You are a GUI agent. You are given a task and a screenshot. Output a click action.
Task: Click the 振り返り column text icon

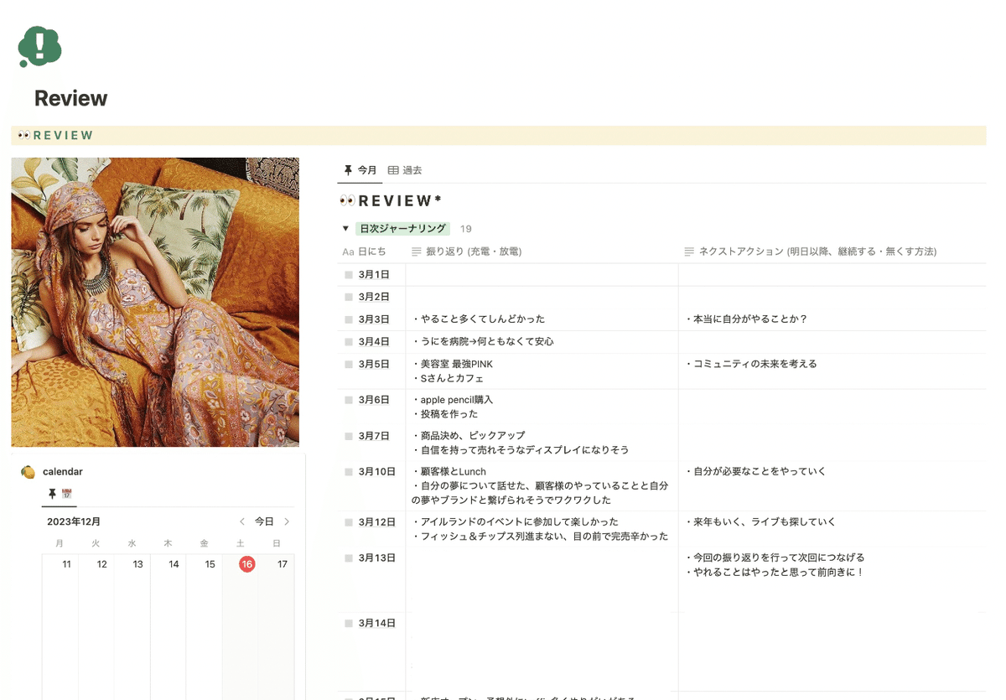[417, 251]
